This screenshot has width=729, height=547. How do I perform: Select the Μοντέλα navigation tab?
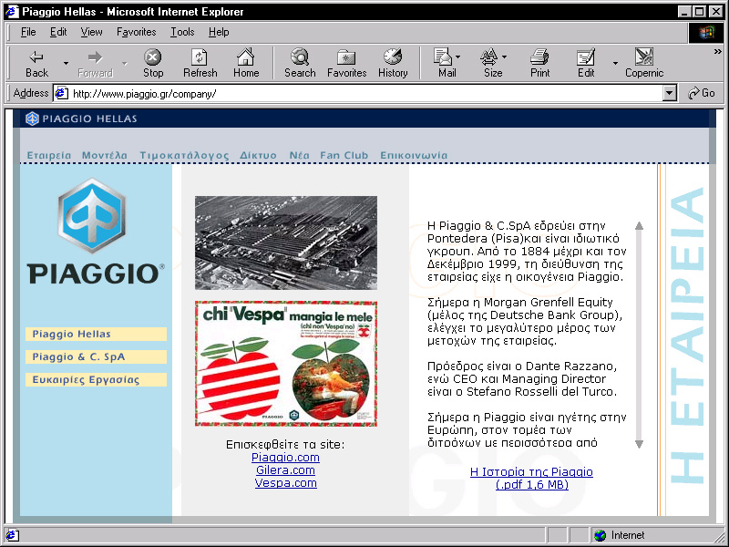[105, 155]
